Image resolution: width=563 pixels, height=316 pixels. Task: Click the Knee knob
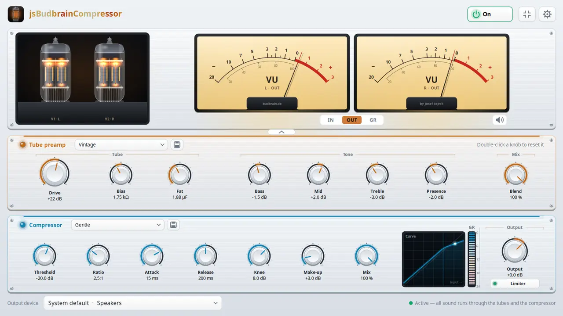pos(259,255)
